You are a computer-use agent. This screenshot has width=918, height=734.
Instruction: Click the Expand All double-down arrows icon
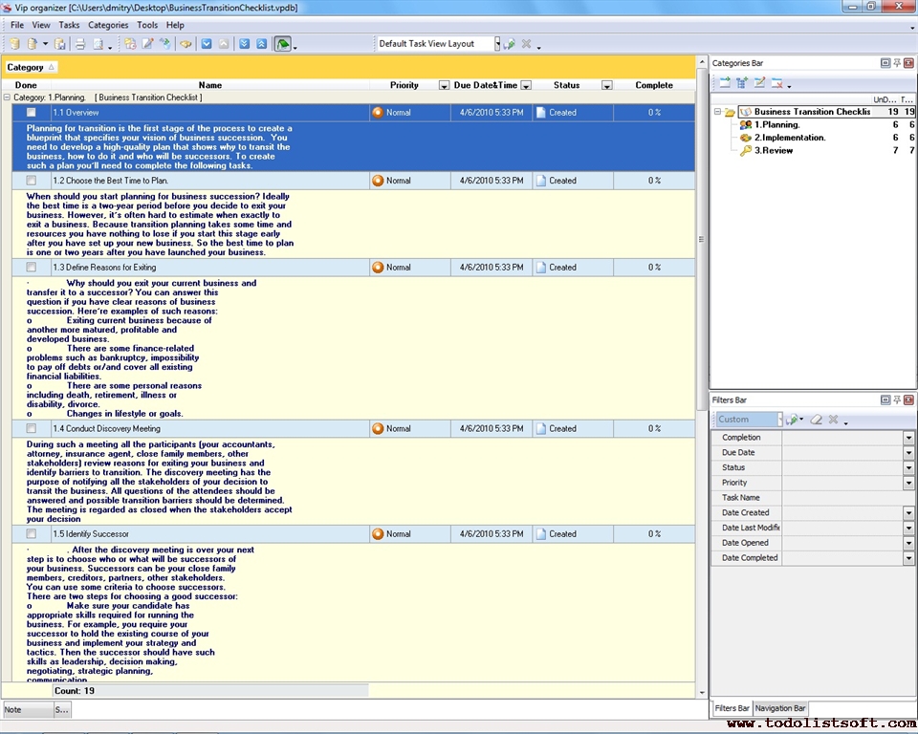point(244,44)
